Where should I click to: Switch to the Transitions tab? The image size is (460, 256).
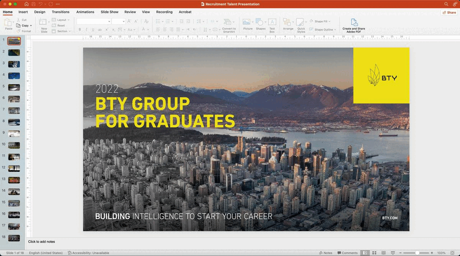point(61,12)
